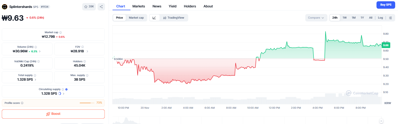398x124 pixels.
Task: Open chart settings sliders icon
Action: tap(391, 18)
